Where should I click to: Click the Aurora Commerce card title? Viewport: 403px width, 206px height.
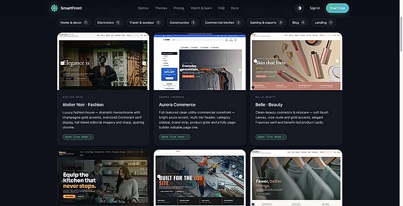tap(177, 105)
